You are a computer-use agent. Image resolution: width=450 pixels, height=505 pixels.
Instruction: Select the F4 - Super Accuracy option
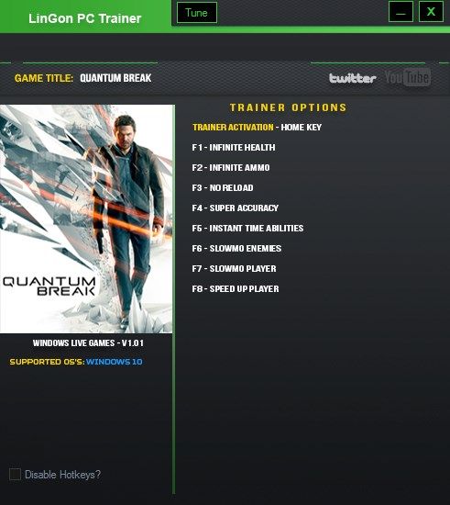point(235,208)
